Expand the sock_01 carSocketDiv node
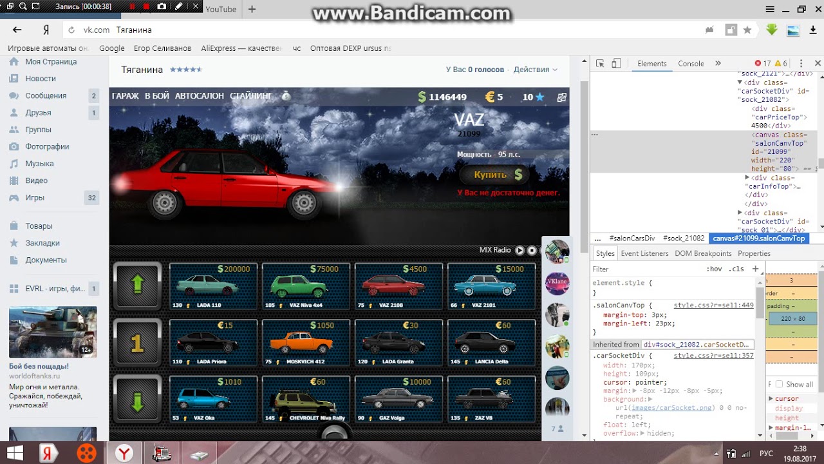Viewport: 824px width, 464px height. coord(741,213)
